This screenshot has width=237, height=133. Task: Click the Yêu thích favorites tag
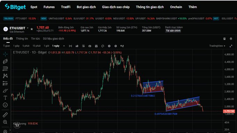[x=9, y=18]
